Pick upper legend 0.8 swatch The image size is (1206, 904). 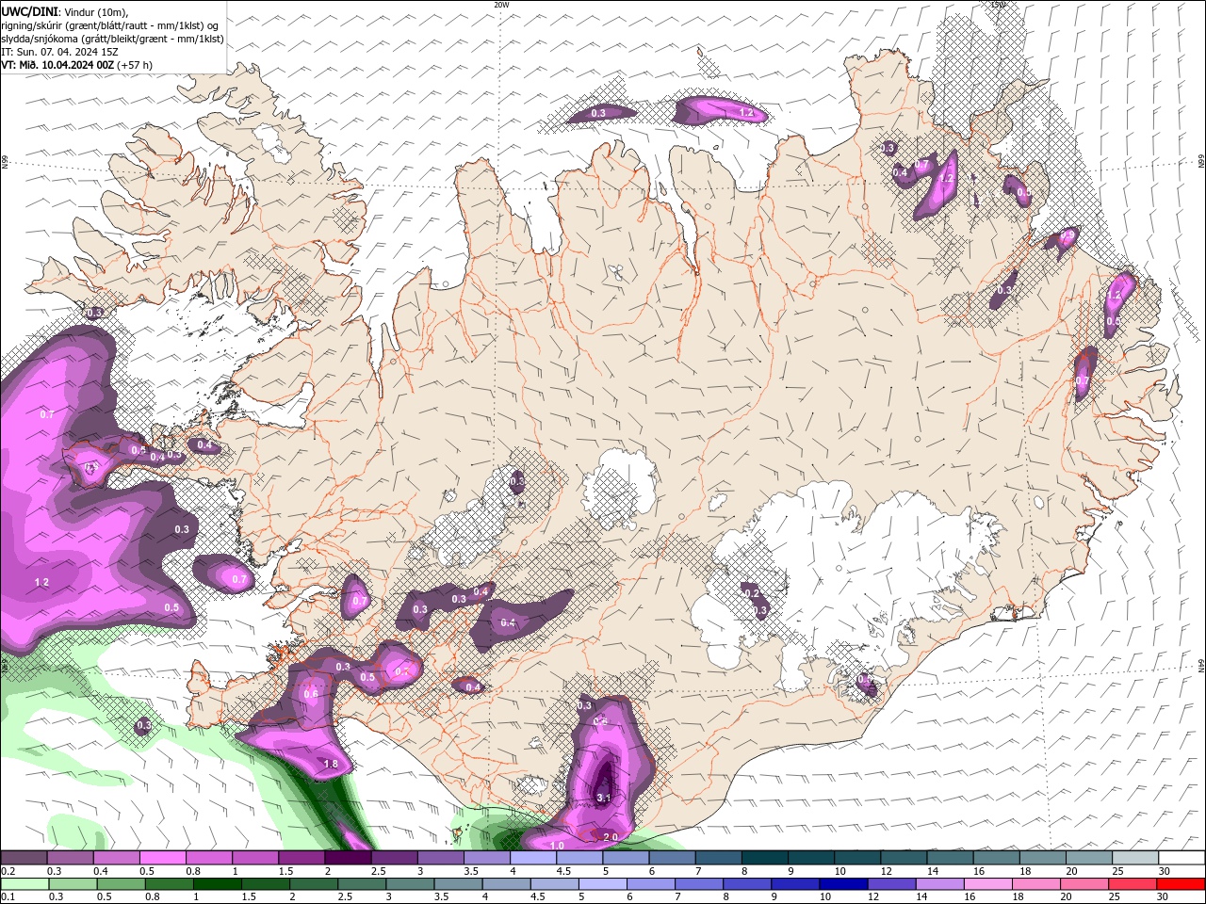(x=208, y=858)
